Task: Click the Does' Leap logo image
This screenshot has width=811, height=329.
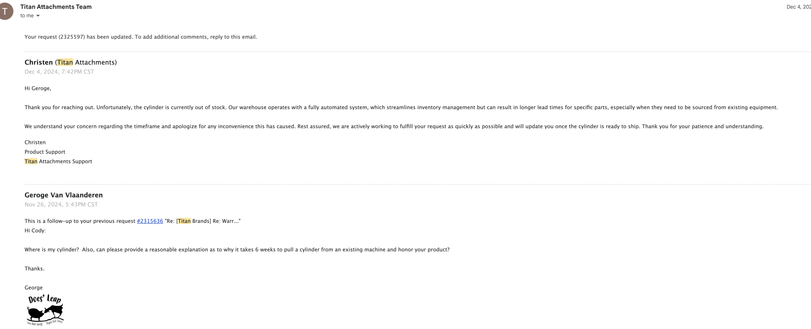Action: click(x=45, y=310)
